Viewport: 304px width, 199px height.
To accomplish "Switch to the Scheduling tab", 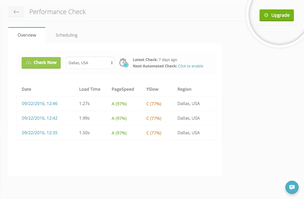I will pyautogui.click(x=66, y=35).
